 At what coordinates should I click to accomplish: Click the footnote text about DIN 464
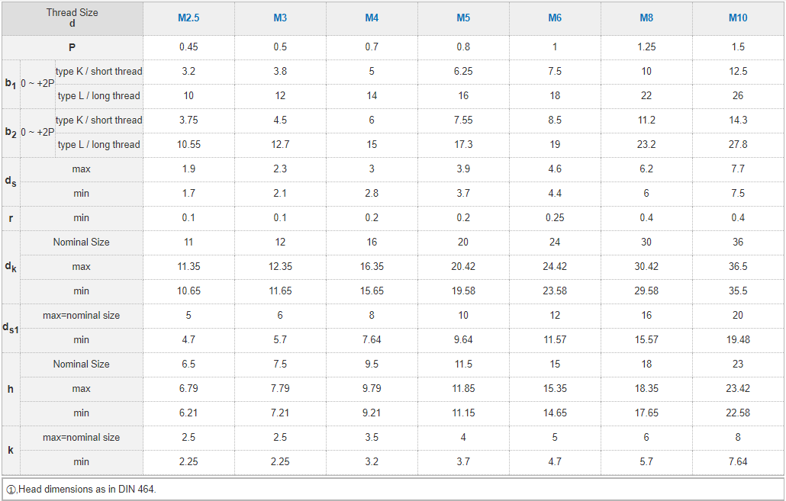tap(87, 490)
